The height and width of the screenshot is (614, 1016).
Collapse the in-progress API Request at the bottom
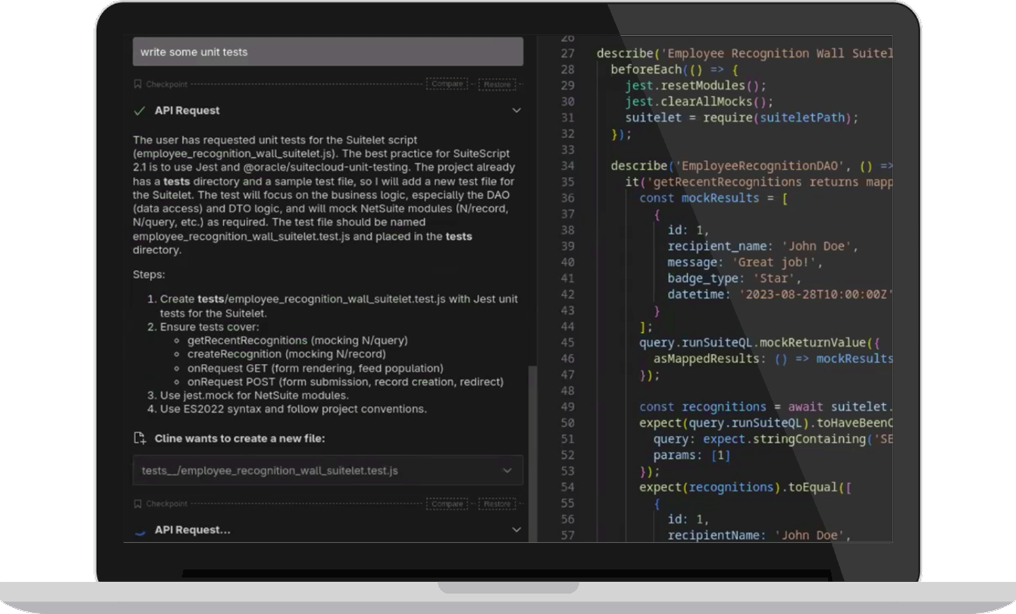click(x=517, y=529)
